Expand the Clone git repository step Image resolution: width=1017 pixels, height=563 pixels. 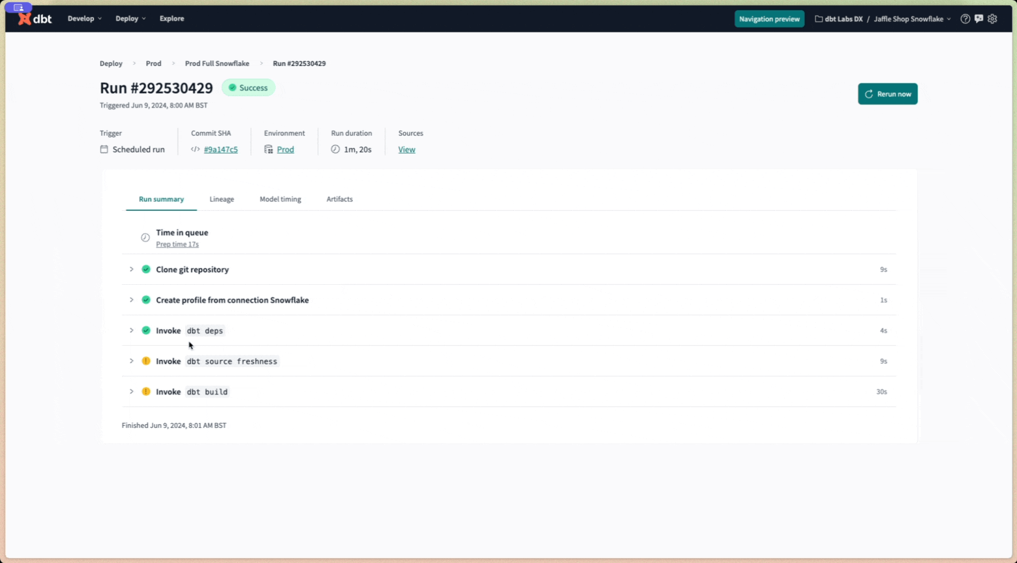coord(131,269)
